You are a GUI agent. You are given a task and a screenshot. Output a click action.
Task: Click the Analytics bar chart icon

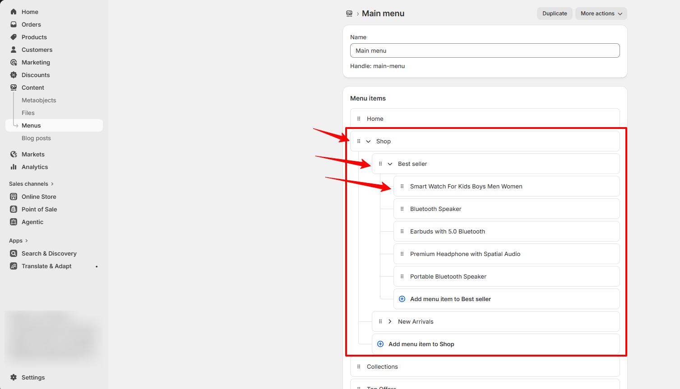pyautogui.click(x=14, y=167)
